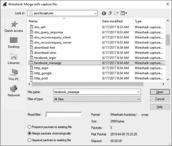Click the horizontal scroll right arrow
The width and height of the screenshot is (172, 146).
(163, 84)
